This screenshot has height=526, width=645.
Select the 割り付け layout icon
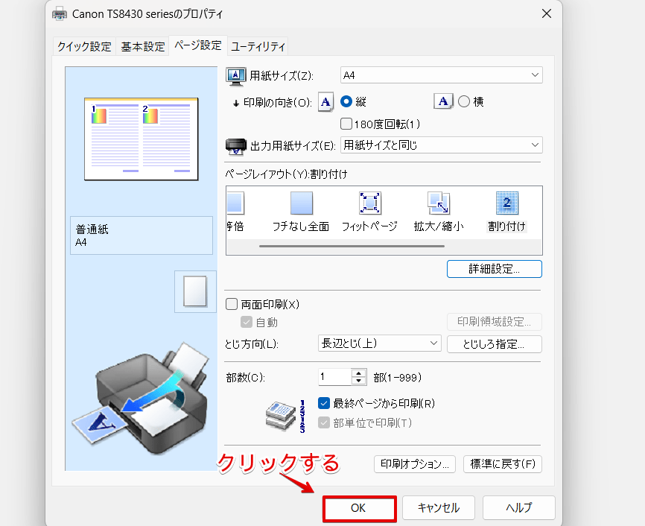click(506, 203)
